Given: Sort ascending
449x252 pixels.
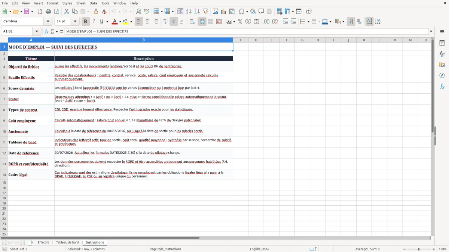Looking at the screenshot, I should click(x=189, y=12).
